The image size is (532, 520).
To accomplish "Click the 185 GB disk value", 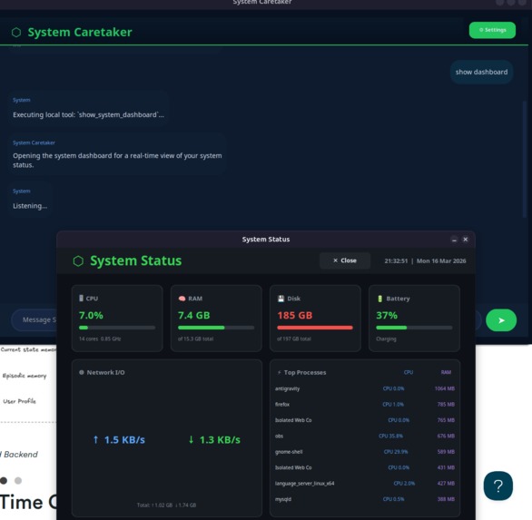I will (294, 316).
